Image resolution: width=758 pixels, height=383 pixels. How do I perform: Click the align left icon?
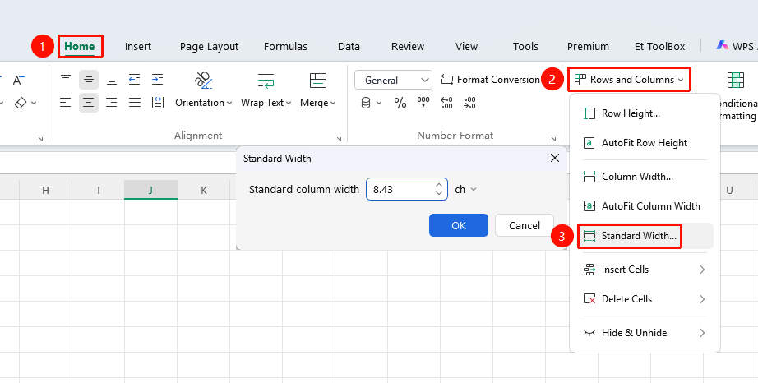[x=66, y=103]
